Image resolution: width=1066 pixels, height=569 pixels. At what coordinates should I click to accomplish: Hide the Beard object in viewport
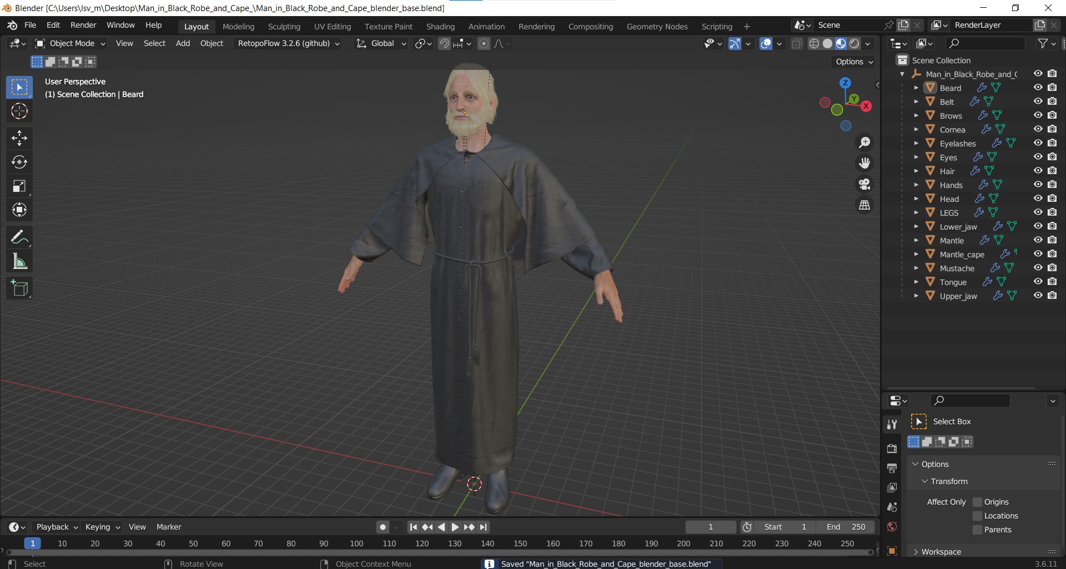click(x=1038, y=88)
